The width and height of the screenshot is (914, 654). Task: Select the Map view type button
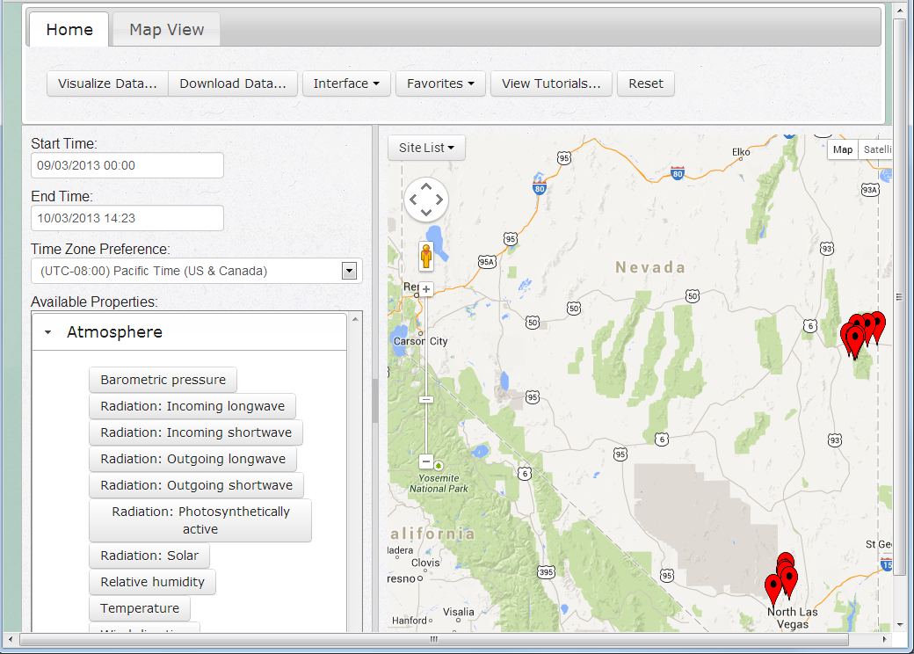(x=842, y=149)
